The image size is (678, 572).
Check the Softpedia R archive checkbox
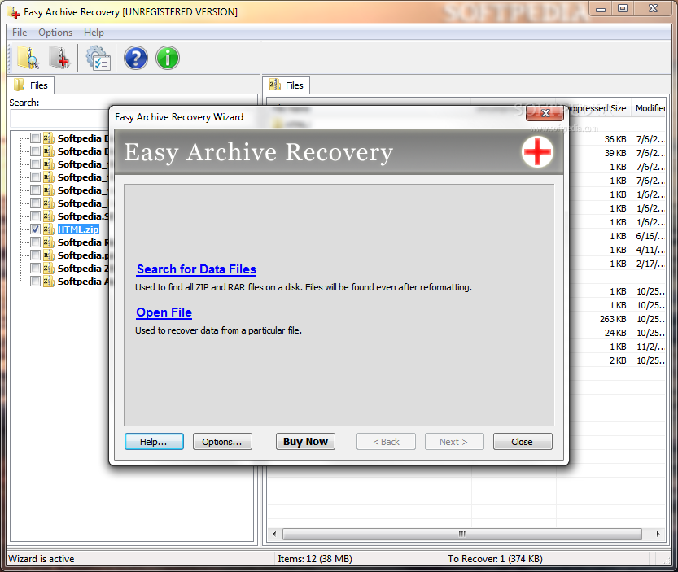36,242
